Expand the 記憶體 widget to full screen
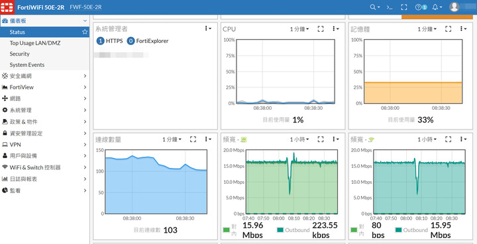 pyautogui.click(x=448, y=29)
